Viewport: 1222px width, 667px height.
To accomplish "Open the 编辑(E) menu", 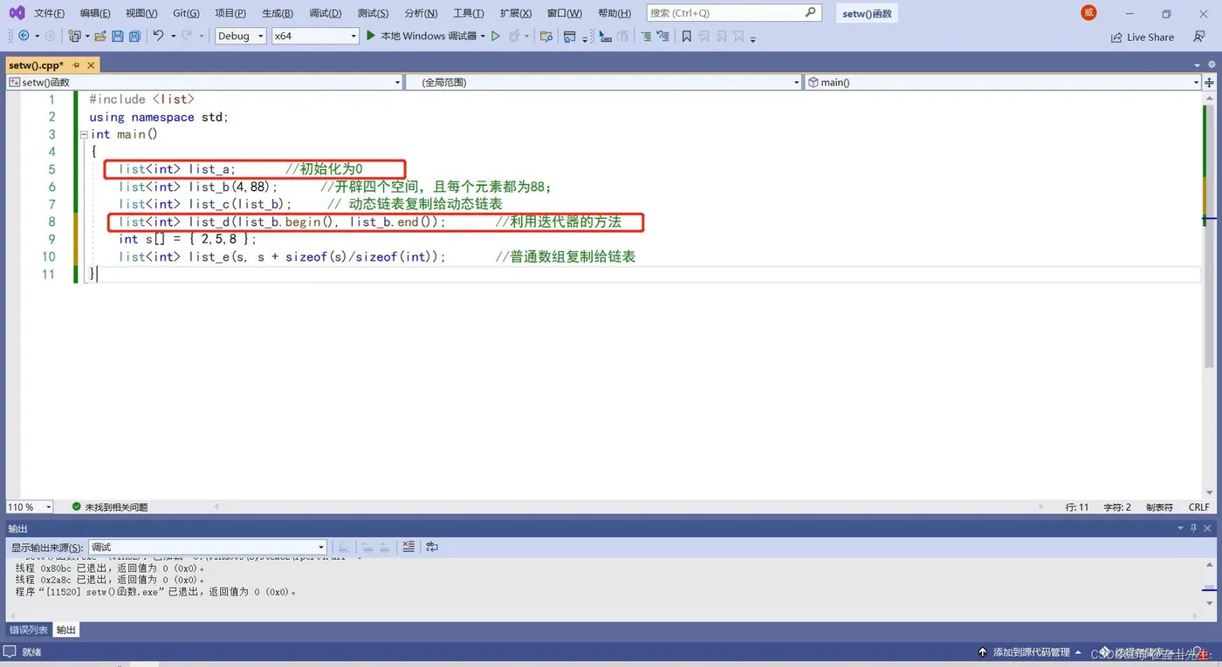I will (95, 13).
